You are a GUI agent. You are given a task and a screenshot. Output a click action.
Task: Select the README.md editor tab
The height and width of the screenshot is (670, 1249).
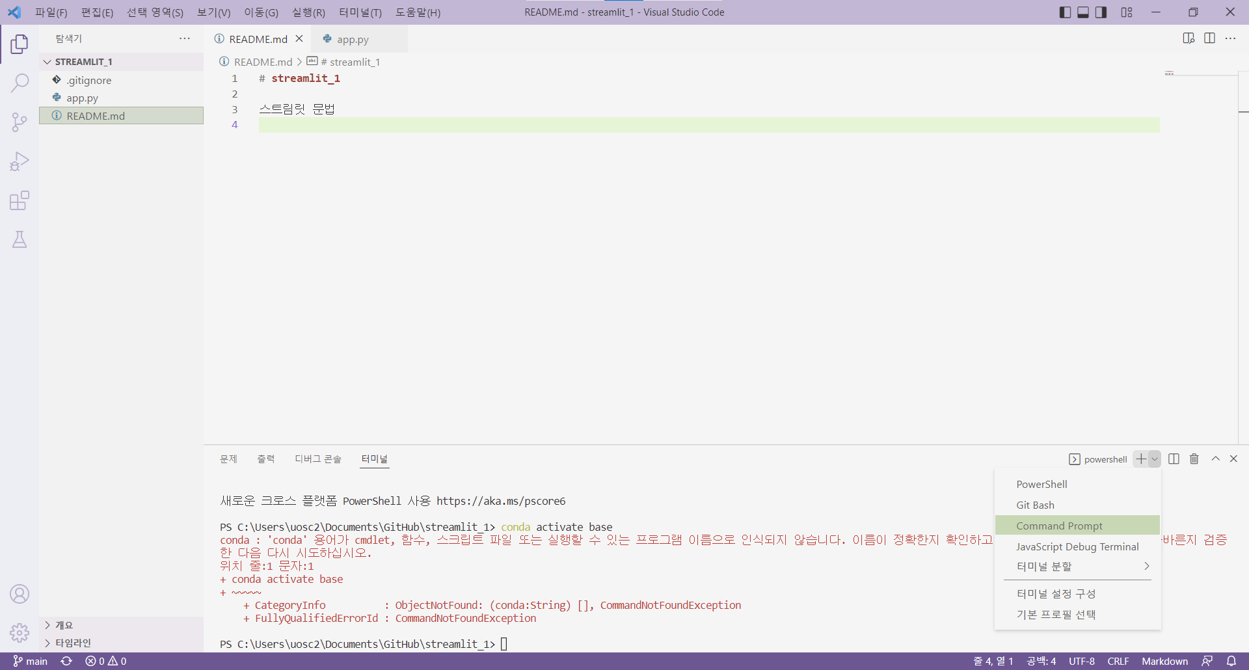[x=259, y=39]
